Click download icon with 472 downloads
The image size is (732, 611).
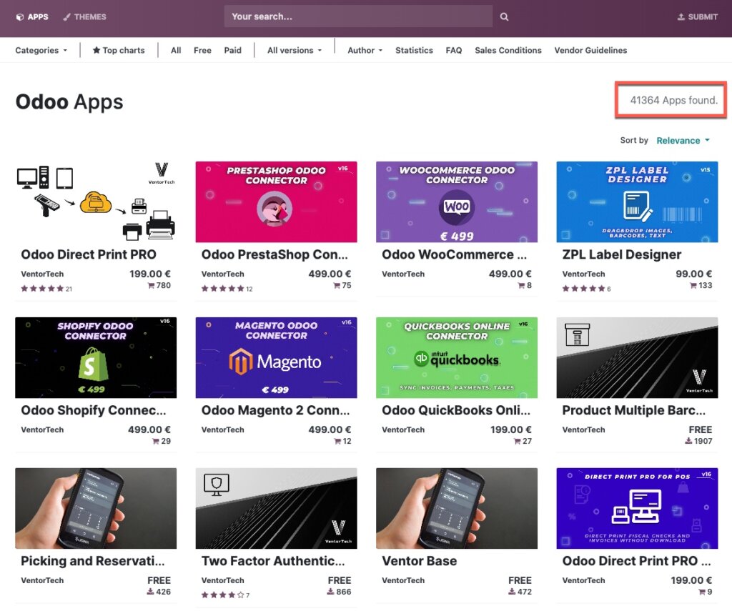pyautogui.click(x=512, y=592)
